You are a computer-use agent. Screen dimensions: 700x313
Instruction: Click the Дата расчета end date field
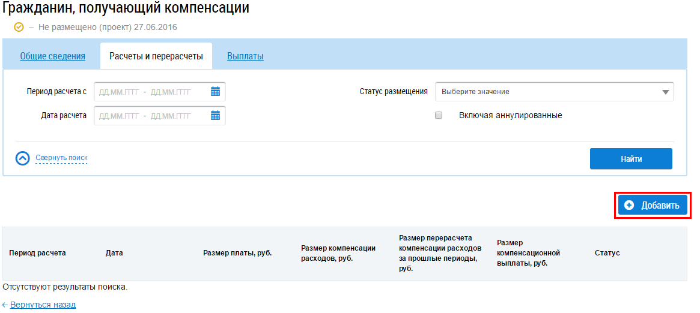point(171,116)
